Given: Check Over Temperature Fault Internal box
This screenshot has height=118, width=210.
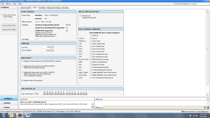Looking at the screenshot, I should tap(91, 78).
